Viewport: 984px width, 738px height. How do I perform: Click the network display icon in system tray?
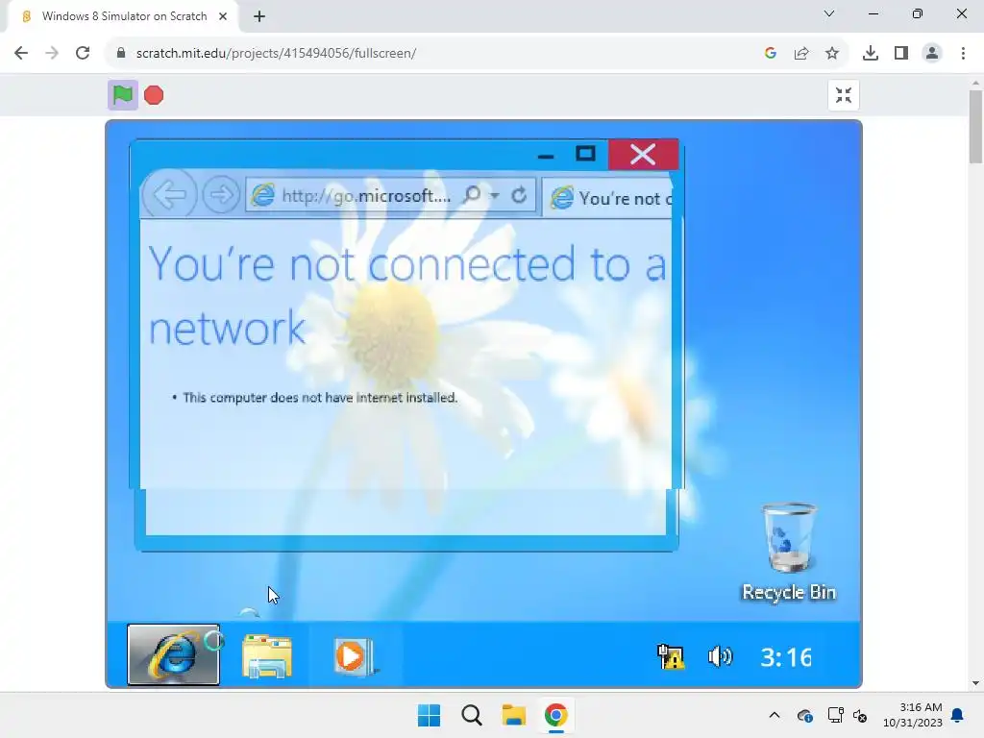[x=835, y=715]
